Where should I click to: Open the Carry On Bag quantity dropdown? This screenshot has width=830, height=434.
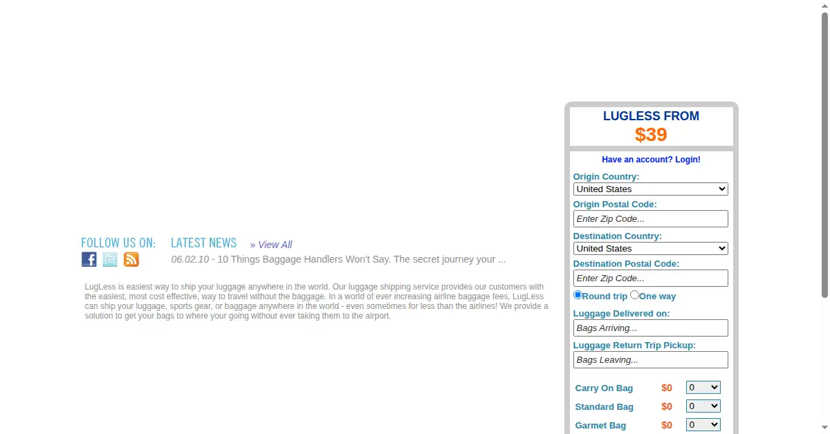[x=703, y=388]
